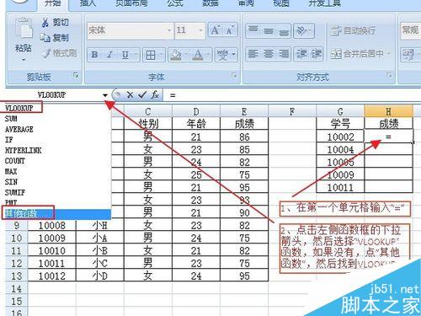Open the underline style dropdown arrow
Image resolution: width=421 pixels, height=316 pixels.
[136, 55]
